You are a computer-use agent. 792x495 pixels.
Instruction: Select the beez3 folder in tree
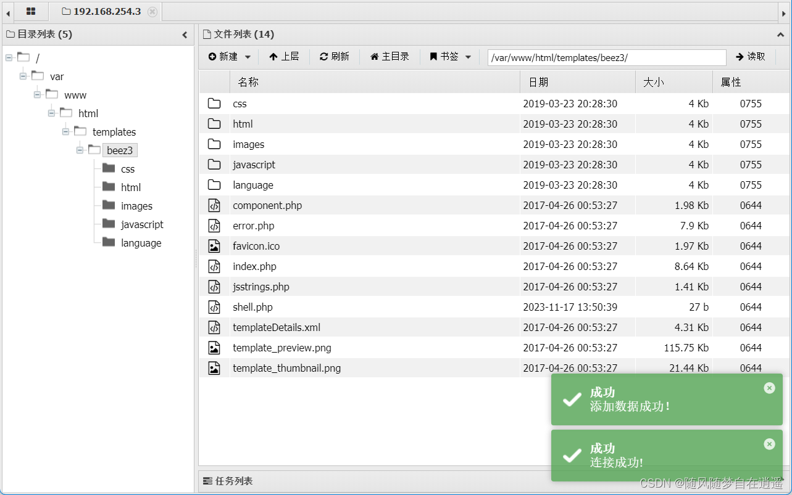pos(120,150)
